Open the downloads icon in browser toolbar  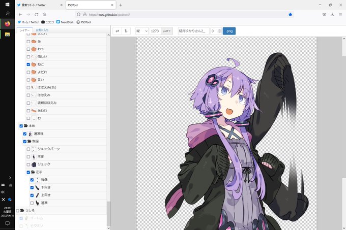click(332, 15)
